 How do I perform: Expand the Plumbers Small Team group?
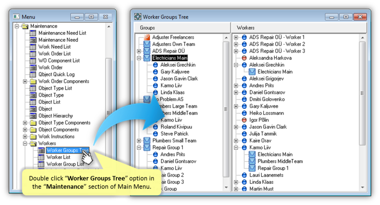pos(139,141)
